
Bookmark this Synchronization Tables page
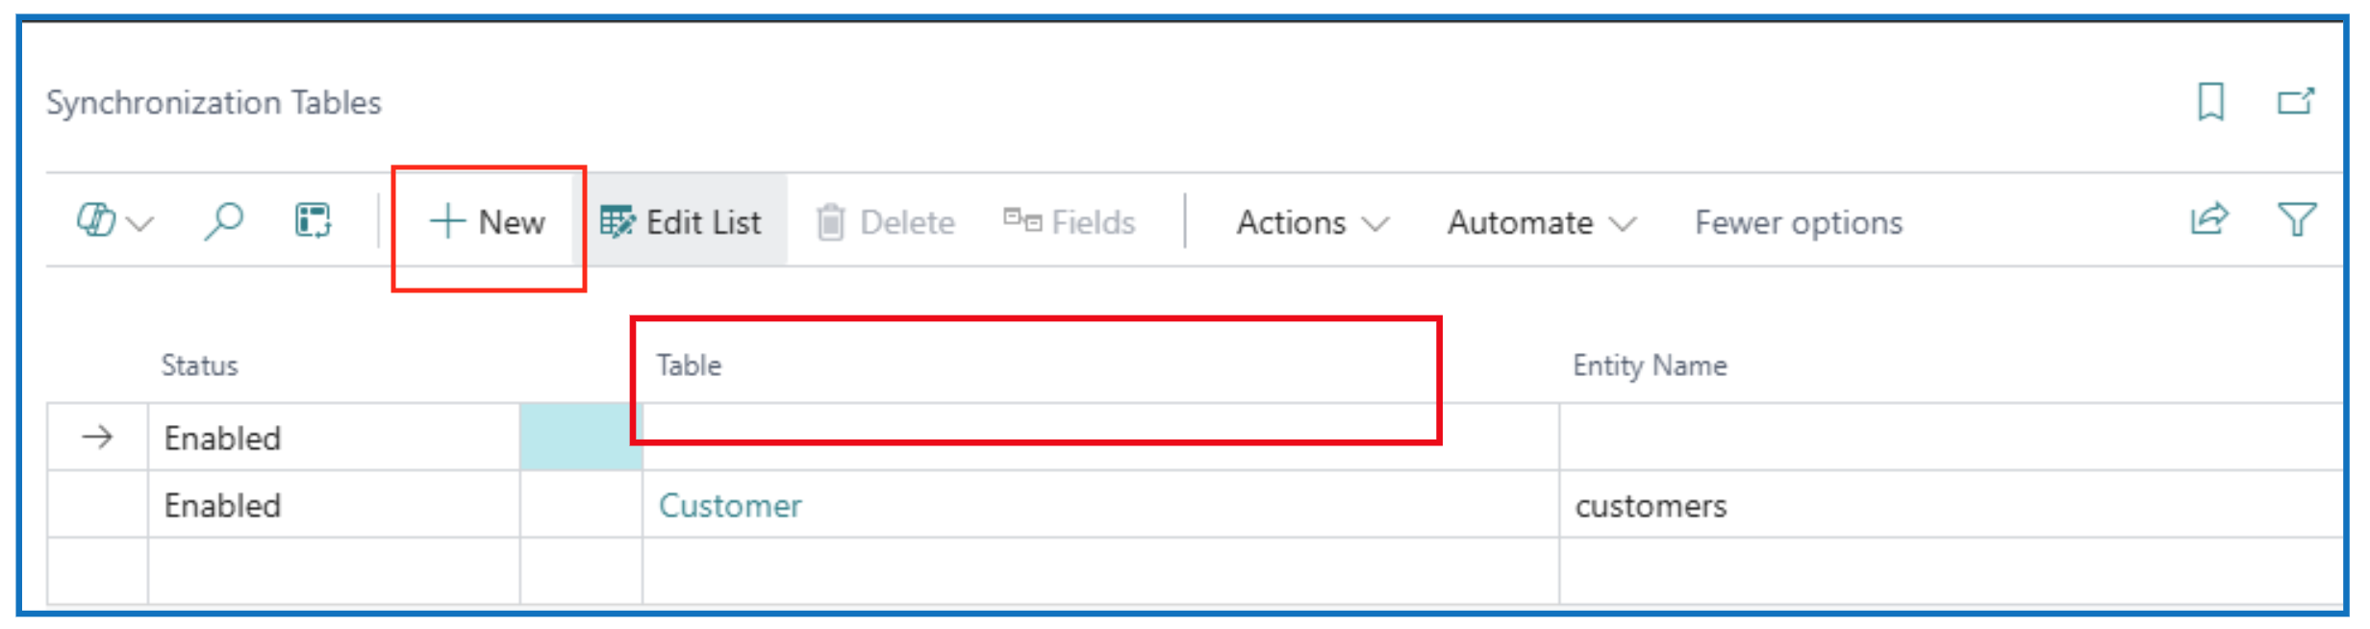(x=2210, y=101)
